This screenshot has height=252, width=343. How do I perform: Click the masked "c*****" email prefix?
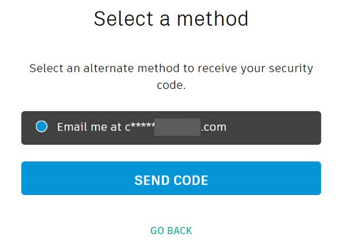click(141, 127)
